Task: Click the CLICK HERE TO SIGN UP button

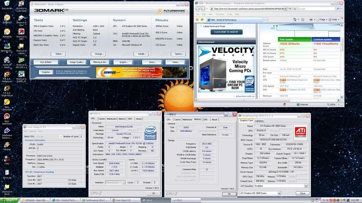Action: (226, 32)
